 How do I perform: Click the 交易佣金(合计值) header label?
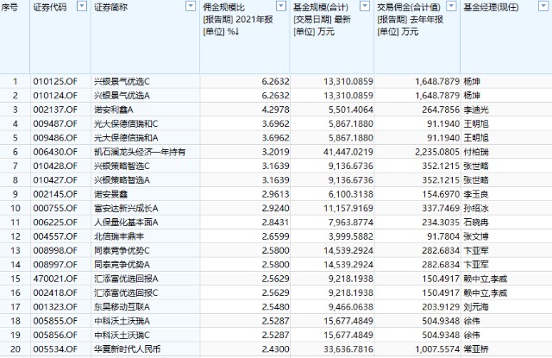point(409,8)
